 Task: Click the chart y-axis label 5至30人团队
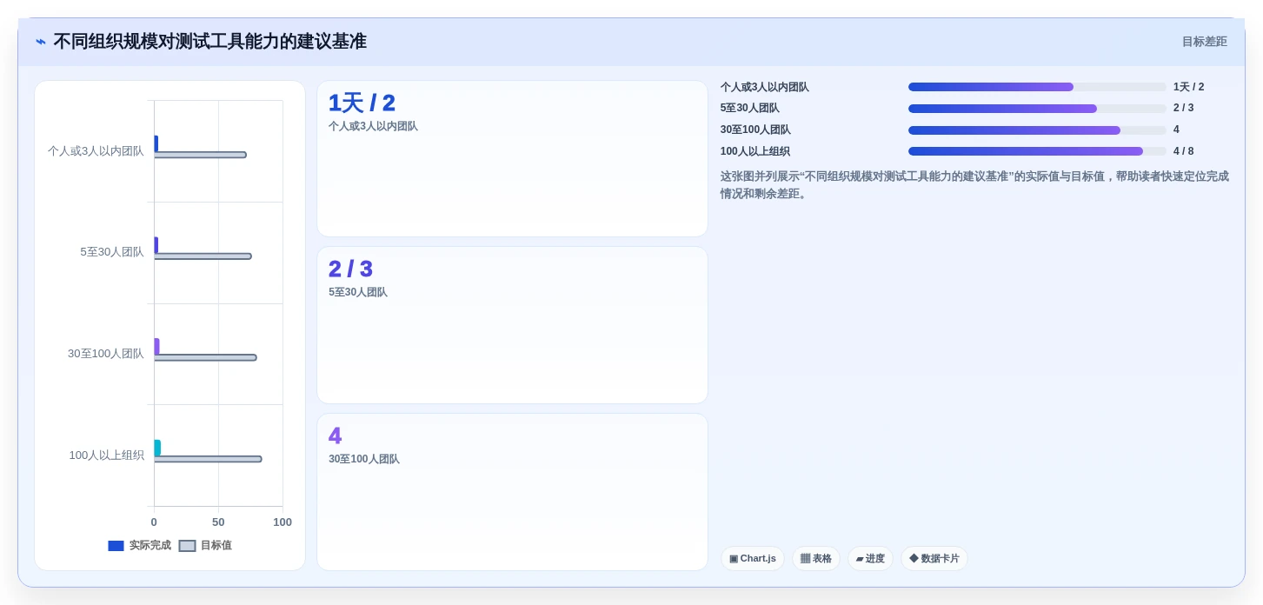(x=112, y=252)
